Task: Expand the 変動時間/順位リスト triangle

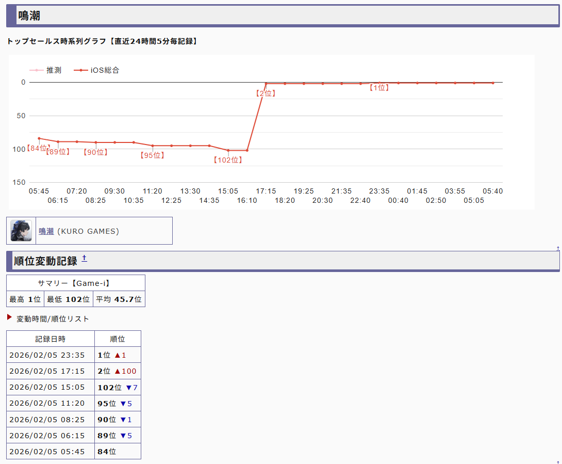Action: 10,317
